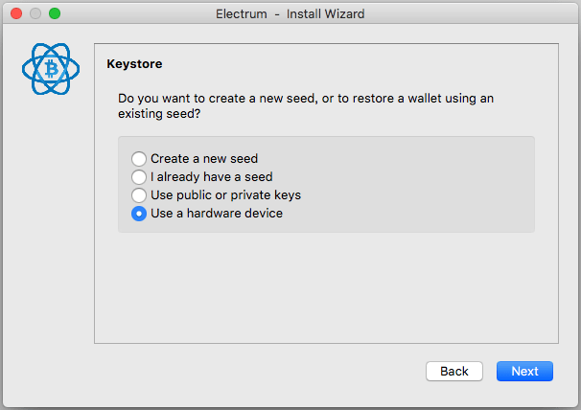Pick the "Use public or private keys" radio button
581x410 pixels.
coord(139,195)
